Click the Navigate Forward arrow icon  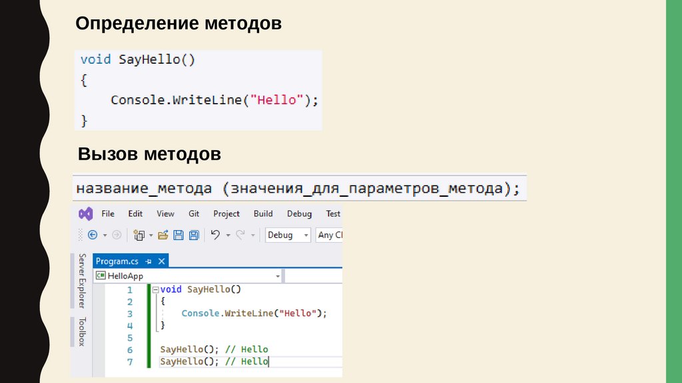tap(117, 235)
